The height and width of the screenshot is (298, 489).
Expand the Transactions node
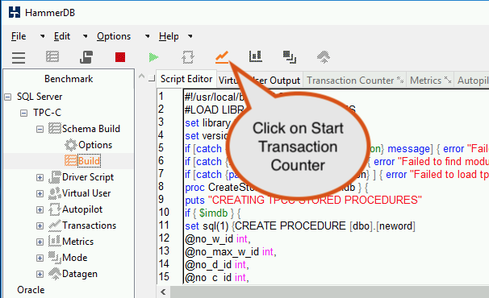click(40, 226)
